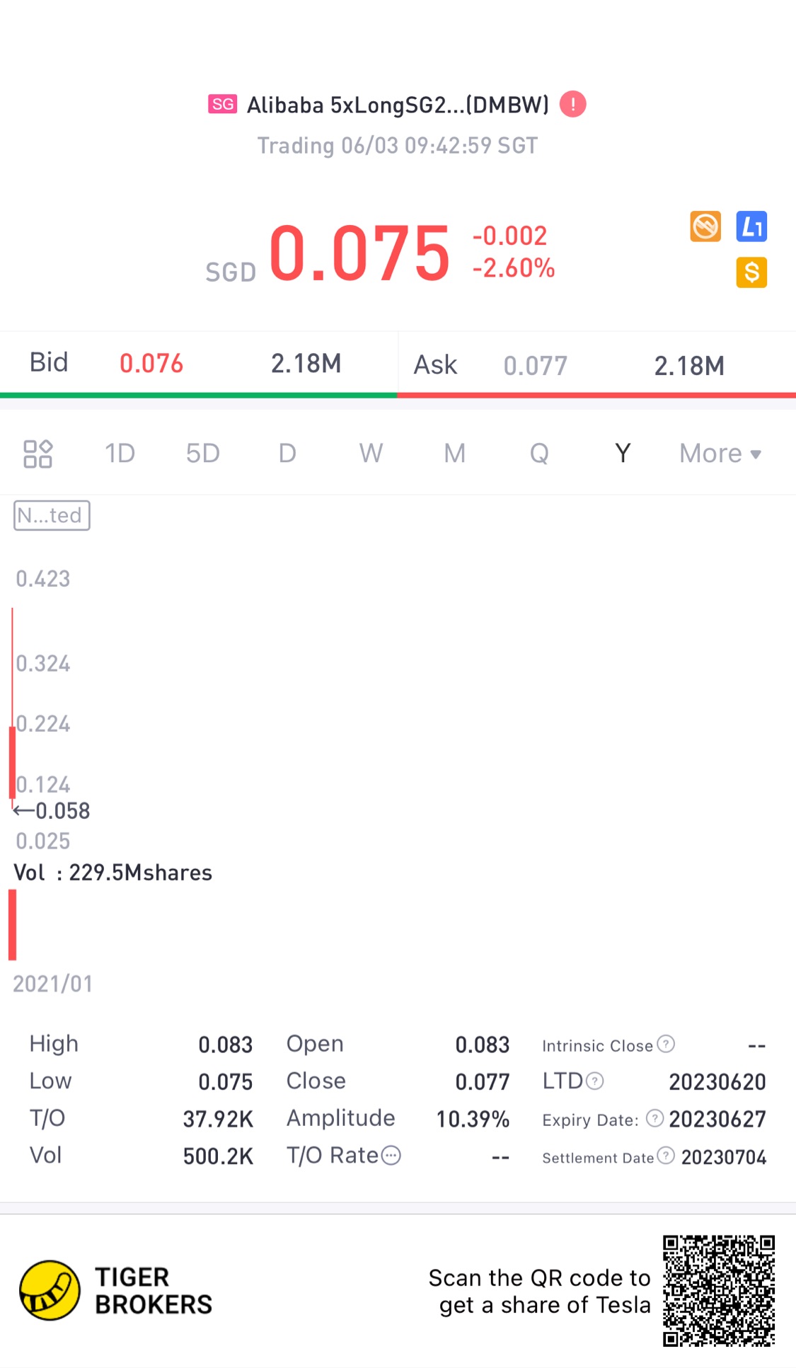Switch chart to 1D timeframe

[120, 454]
